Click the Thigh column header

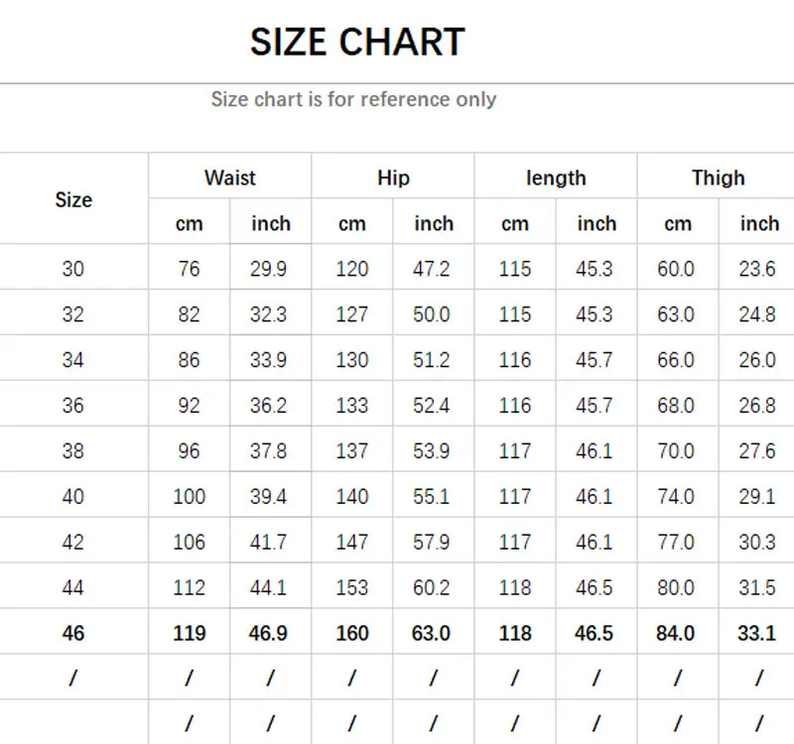click(x=718, y=179)
